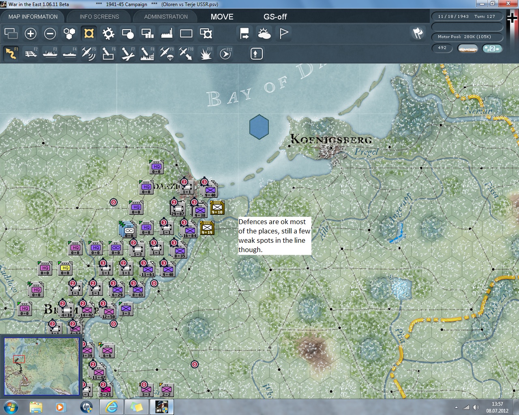This screenshot has width=519, height=415.
Task: Click the weather indicator showing 2
Action: tap(492, 48)
